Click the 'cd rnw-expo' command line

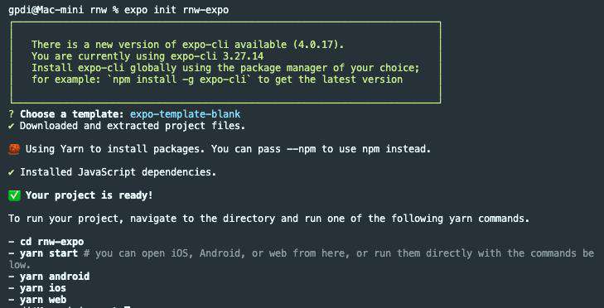click(52, 242)
